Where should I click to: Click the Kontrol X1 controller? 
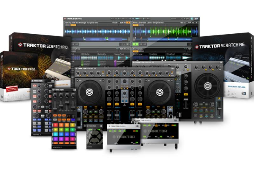point(41,108)
